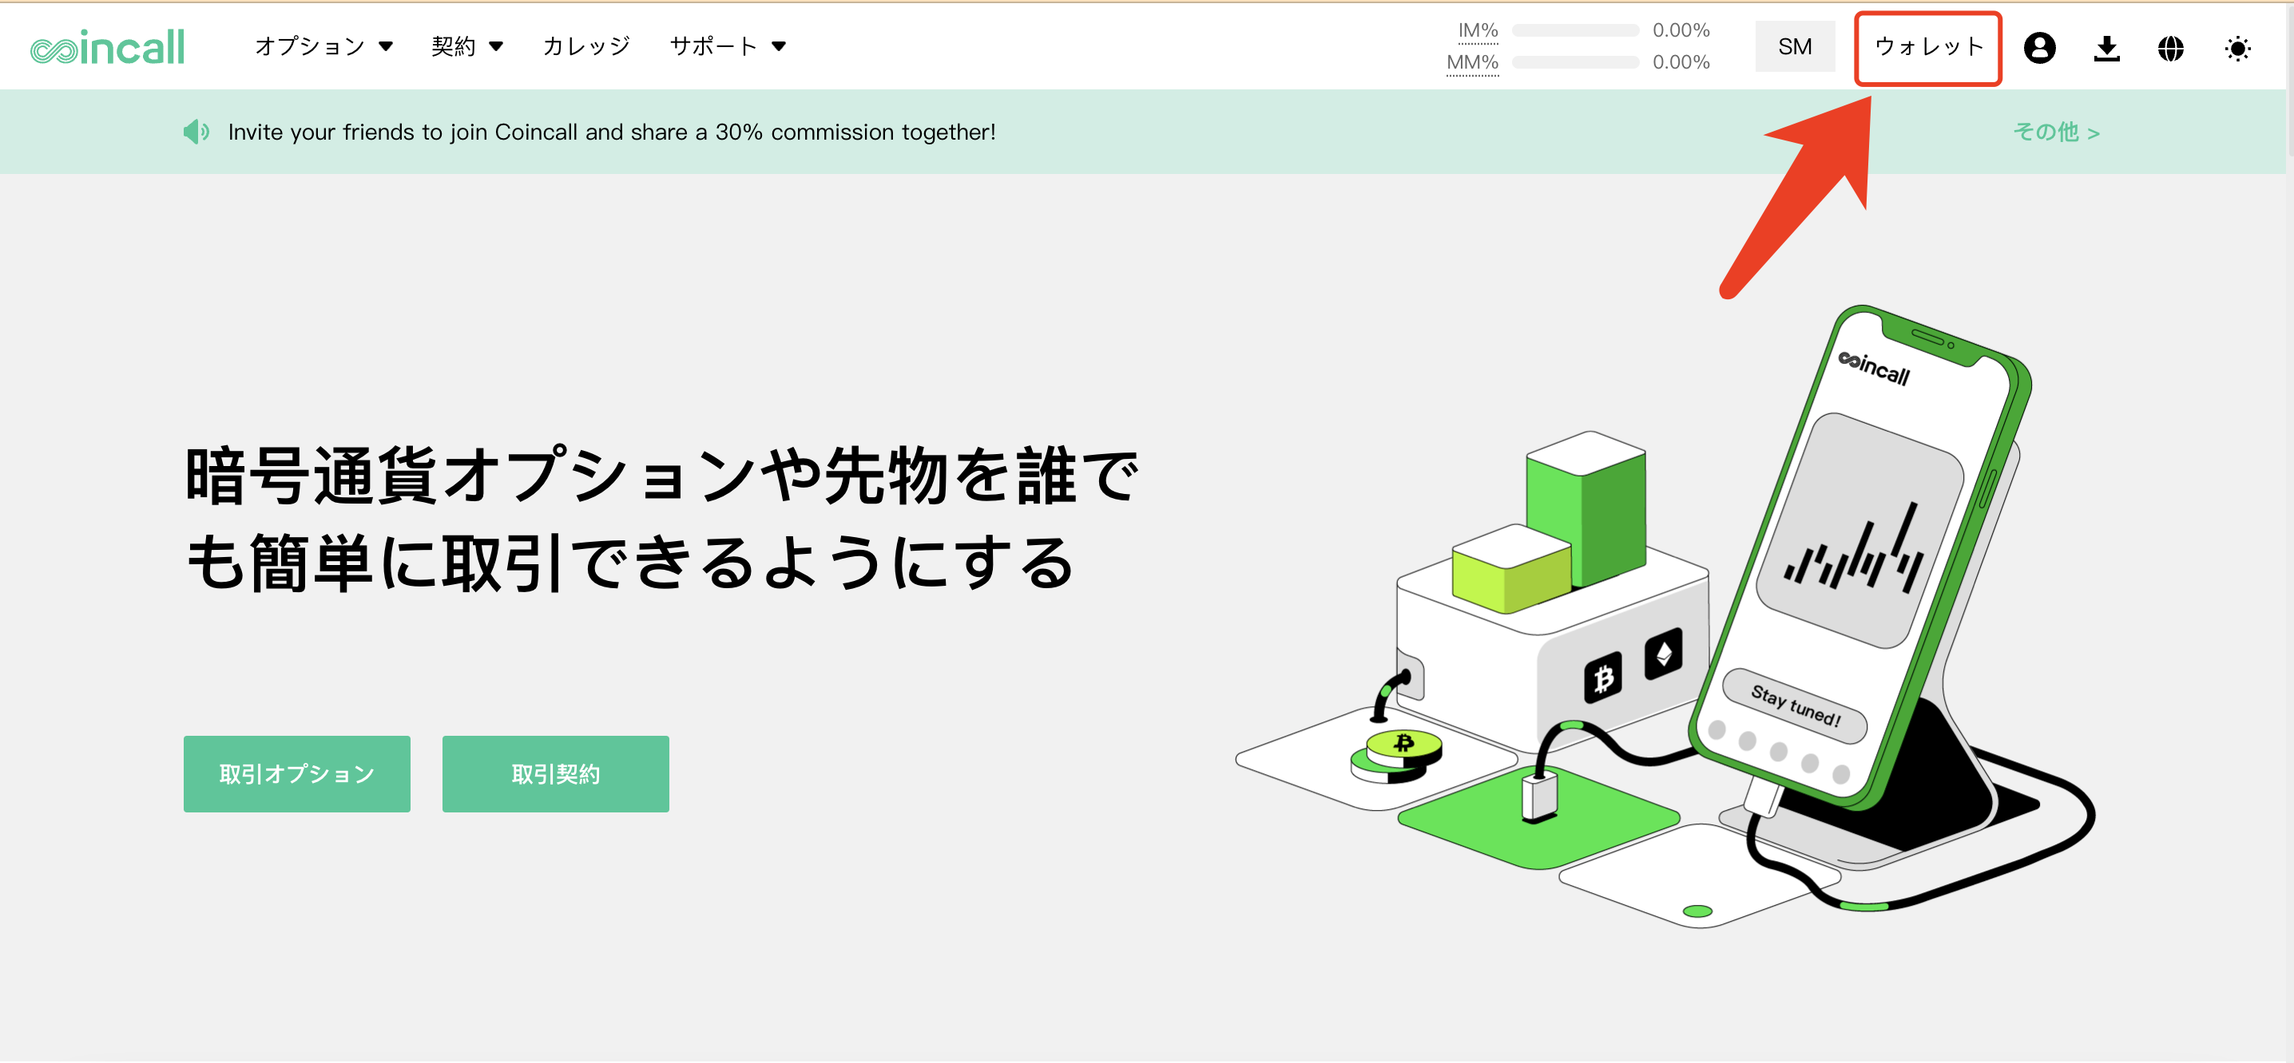The width and height of the screenshot is (2294, 1063).
Task: Expand the オプション dropdown menu
Action: click(x=323, y=46)
